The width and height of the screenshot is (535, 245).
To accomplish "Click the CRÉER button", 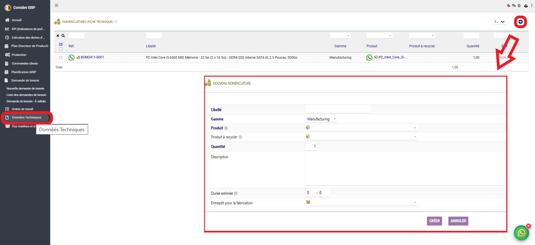I will [x=434, y=221].
